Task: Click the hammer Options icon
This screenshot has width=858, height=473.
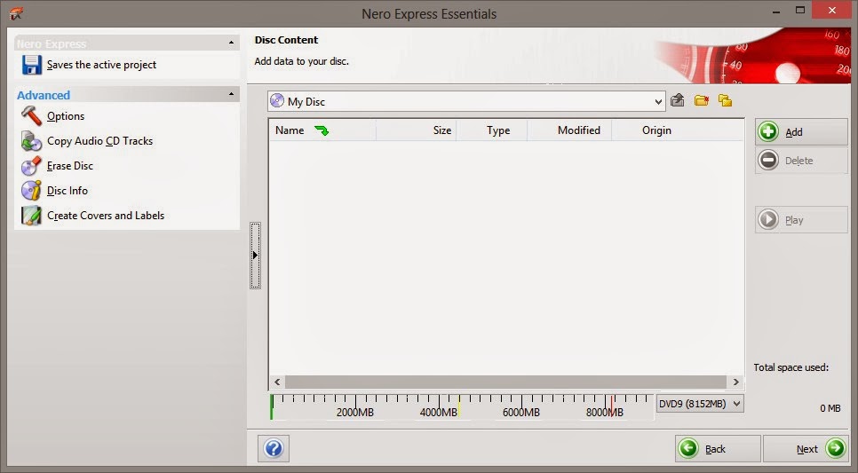Action: 31,116
